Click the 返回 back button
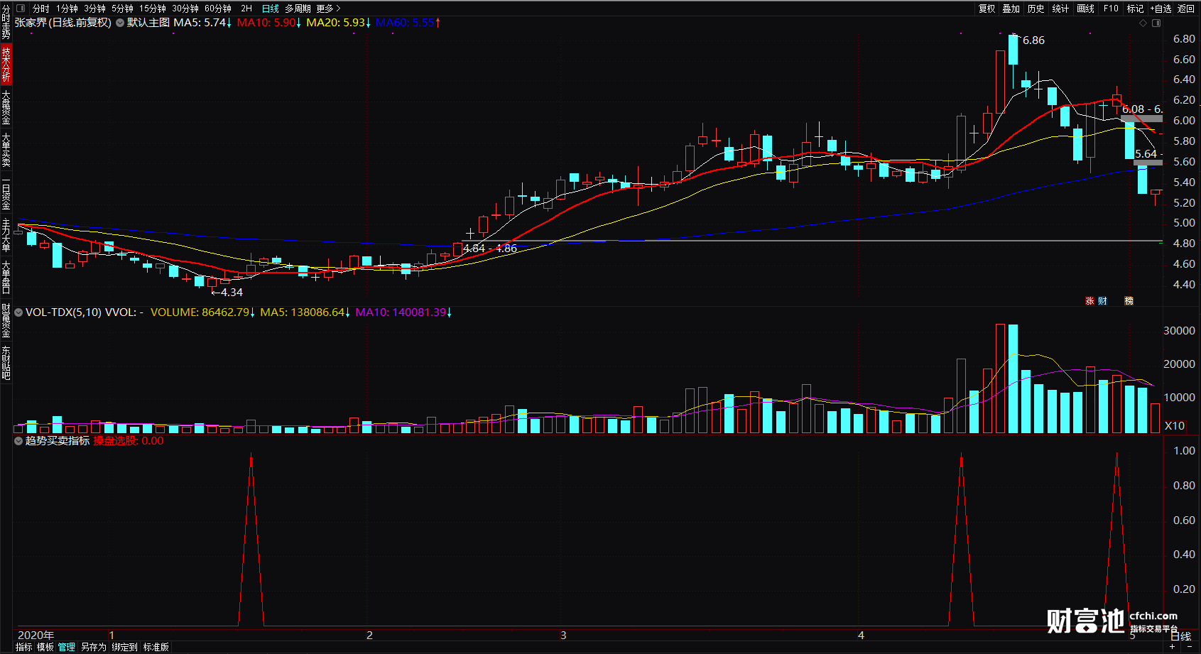1201x654 pixels. tap(1186, 9)
